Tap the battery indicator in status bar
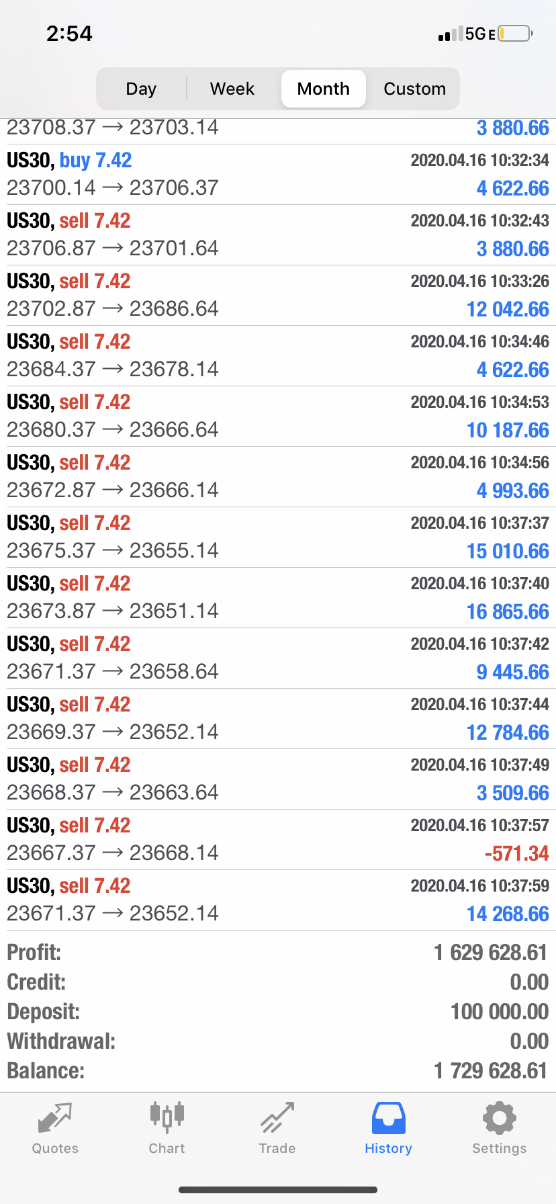The width and height of the screenshot is (556, 1204). [516, 33]
